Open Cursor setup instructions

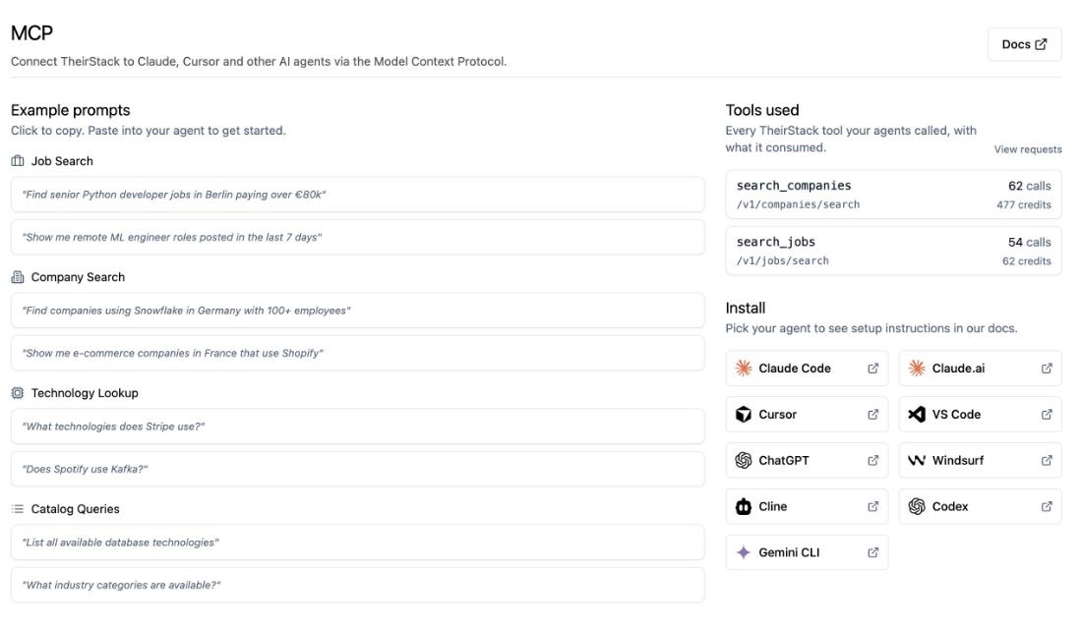[x=807, y=415]
